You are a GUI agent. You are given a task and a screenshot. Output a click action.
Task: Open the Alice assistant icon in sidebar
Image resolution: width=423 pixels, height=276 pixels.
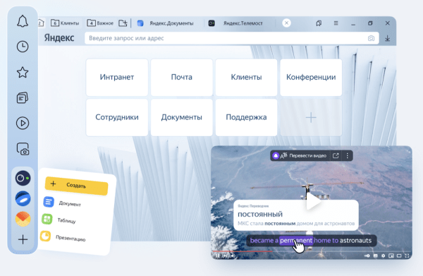23,179
